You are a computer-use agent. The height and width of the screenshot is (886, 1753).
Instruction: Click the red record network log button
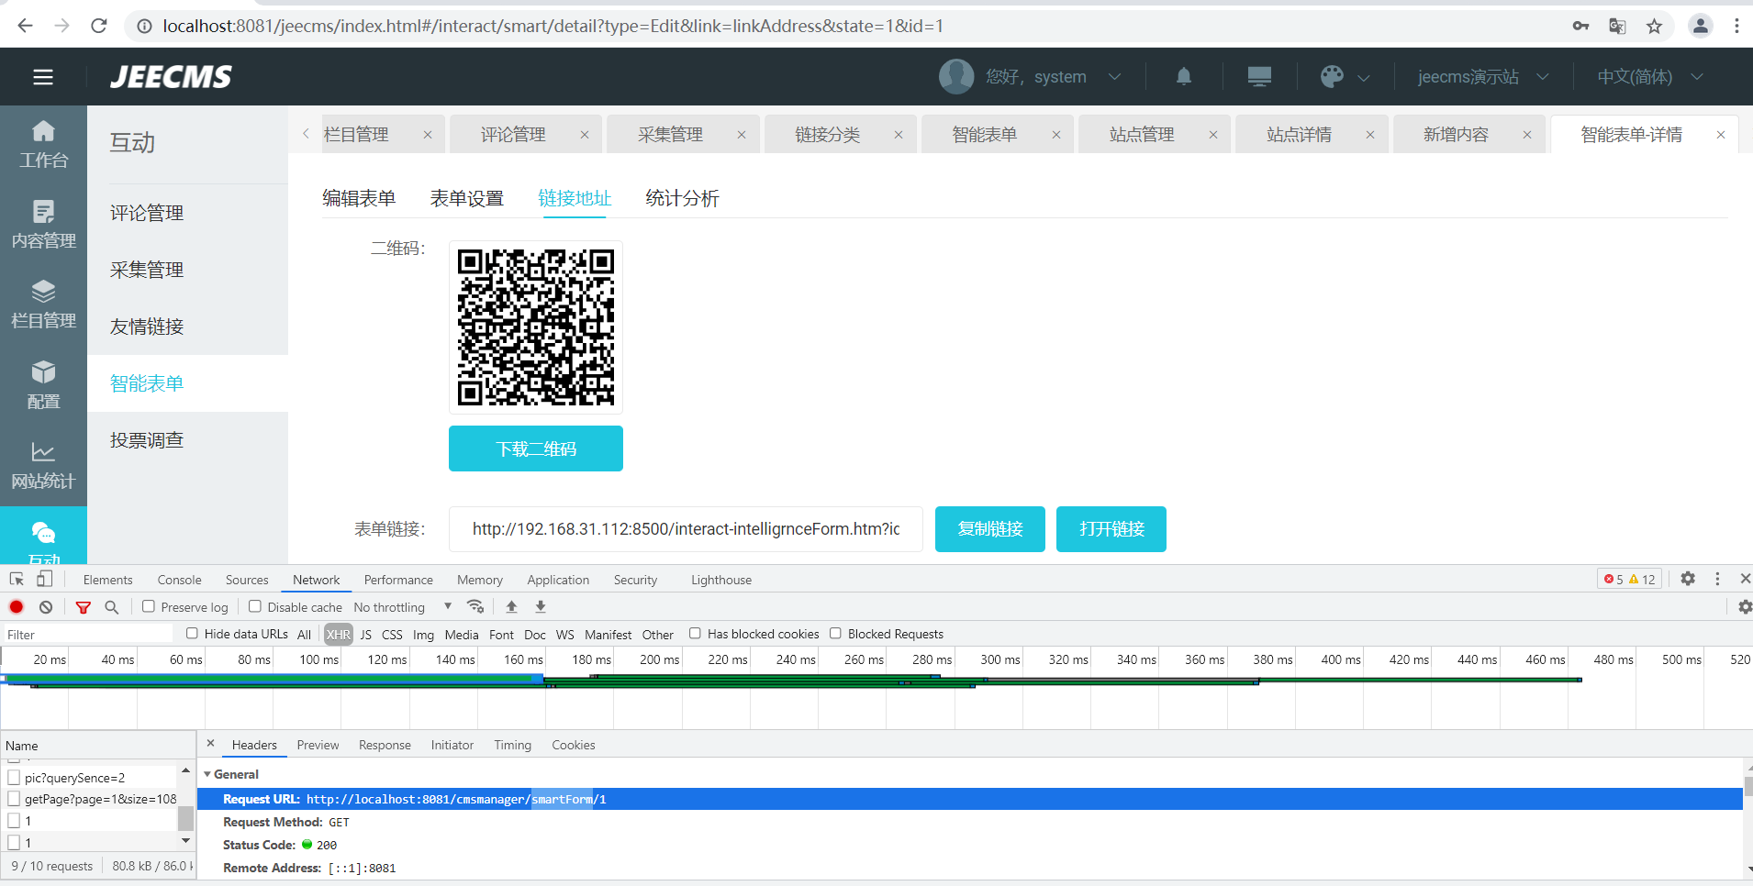[17, 607]
